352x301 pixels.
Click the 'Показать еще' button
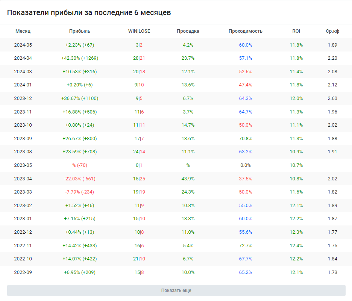(x=176, y=290)
